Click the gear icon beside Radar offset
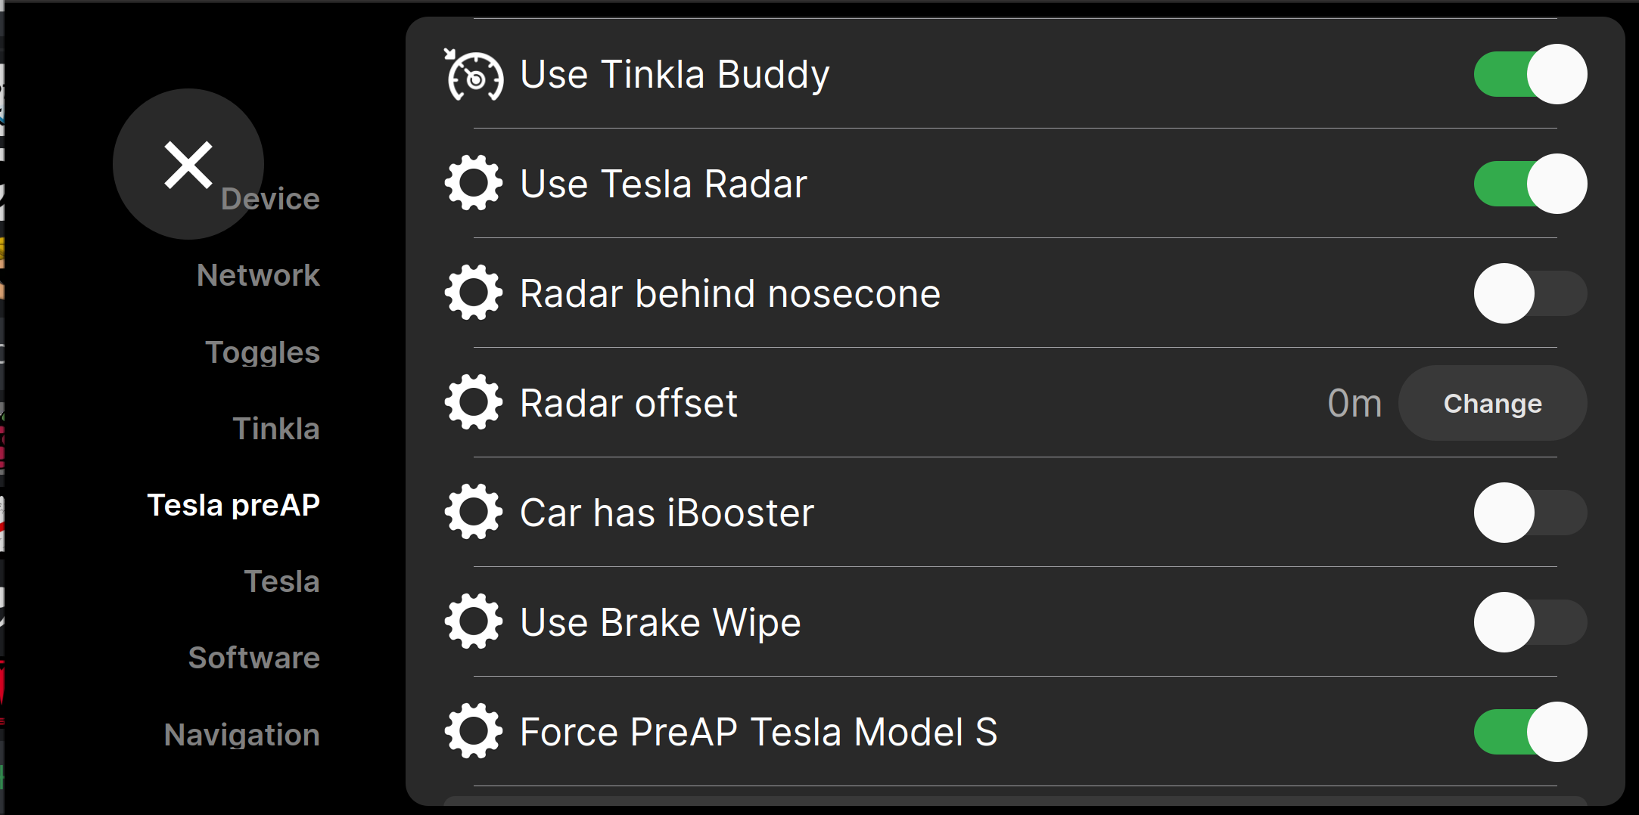1639x815 pixels. (x=474, y=403)
